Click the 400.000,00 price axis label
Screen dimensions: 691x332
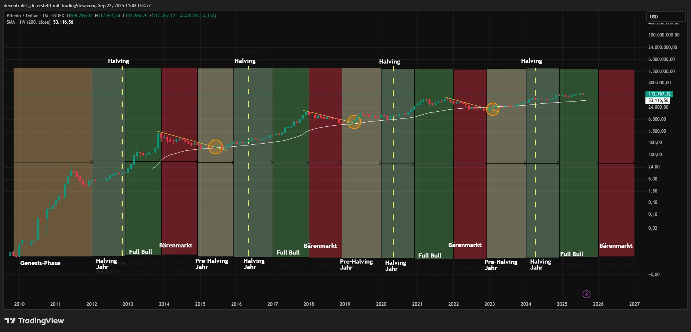(x=659, y=83)
